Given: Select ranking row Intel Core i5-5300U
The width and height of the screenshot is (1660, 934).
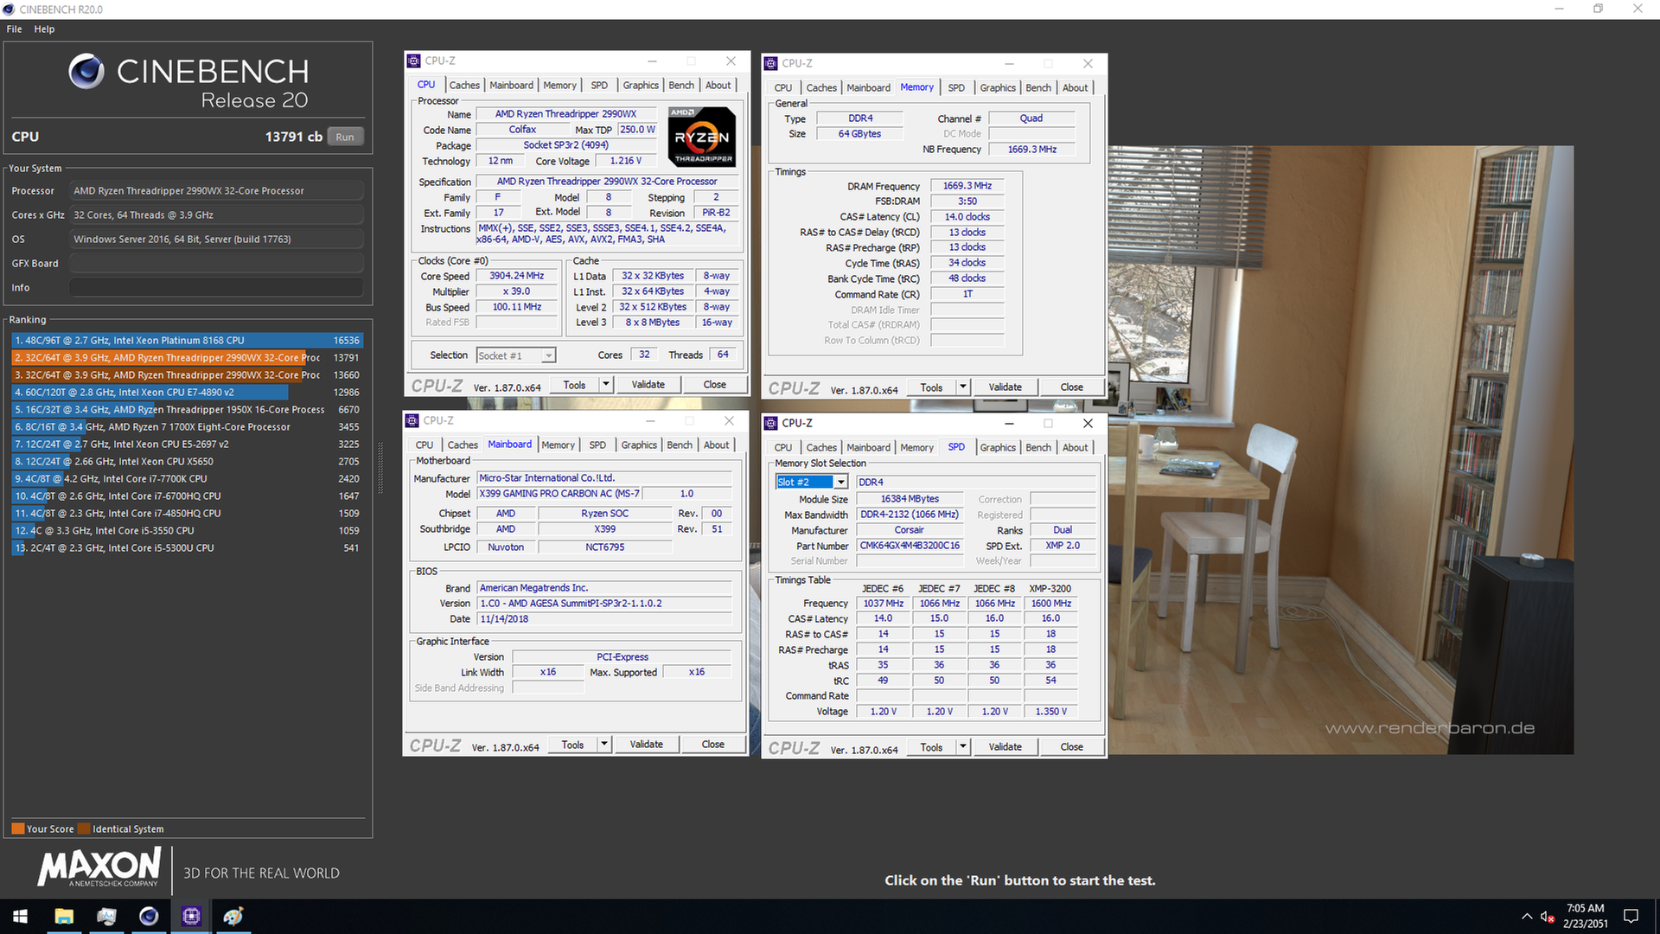Looking at the screenshot, I should coord(187,548).
